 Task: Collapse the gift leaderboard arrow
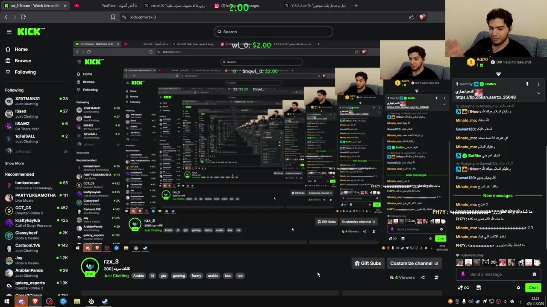[x=498, y=74]
